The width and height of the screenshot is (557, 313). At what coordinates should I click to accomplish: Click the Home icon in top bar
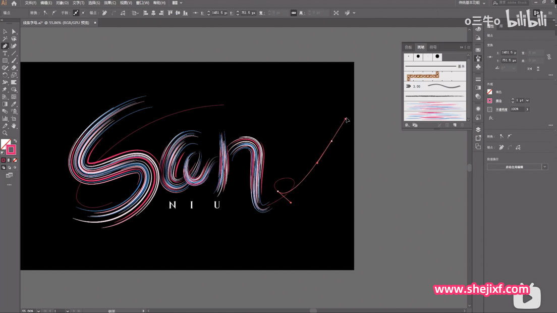[14, 3]
